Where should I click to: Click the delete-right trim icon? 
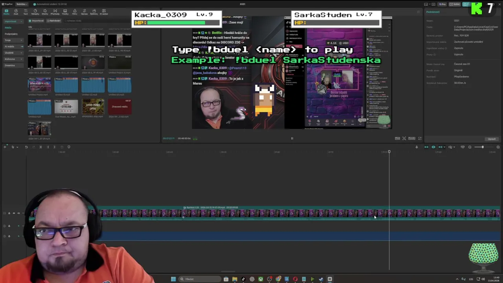click(x=55, y=147)
